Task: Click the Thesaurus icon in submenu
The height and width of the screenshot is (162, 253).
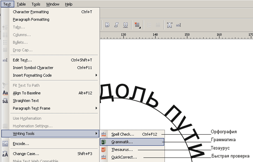Action: point(104,150)
